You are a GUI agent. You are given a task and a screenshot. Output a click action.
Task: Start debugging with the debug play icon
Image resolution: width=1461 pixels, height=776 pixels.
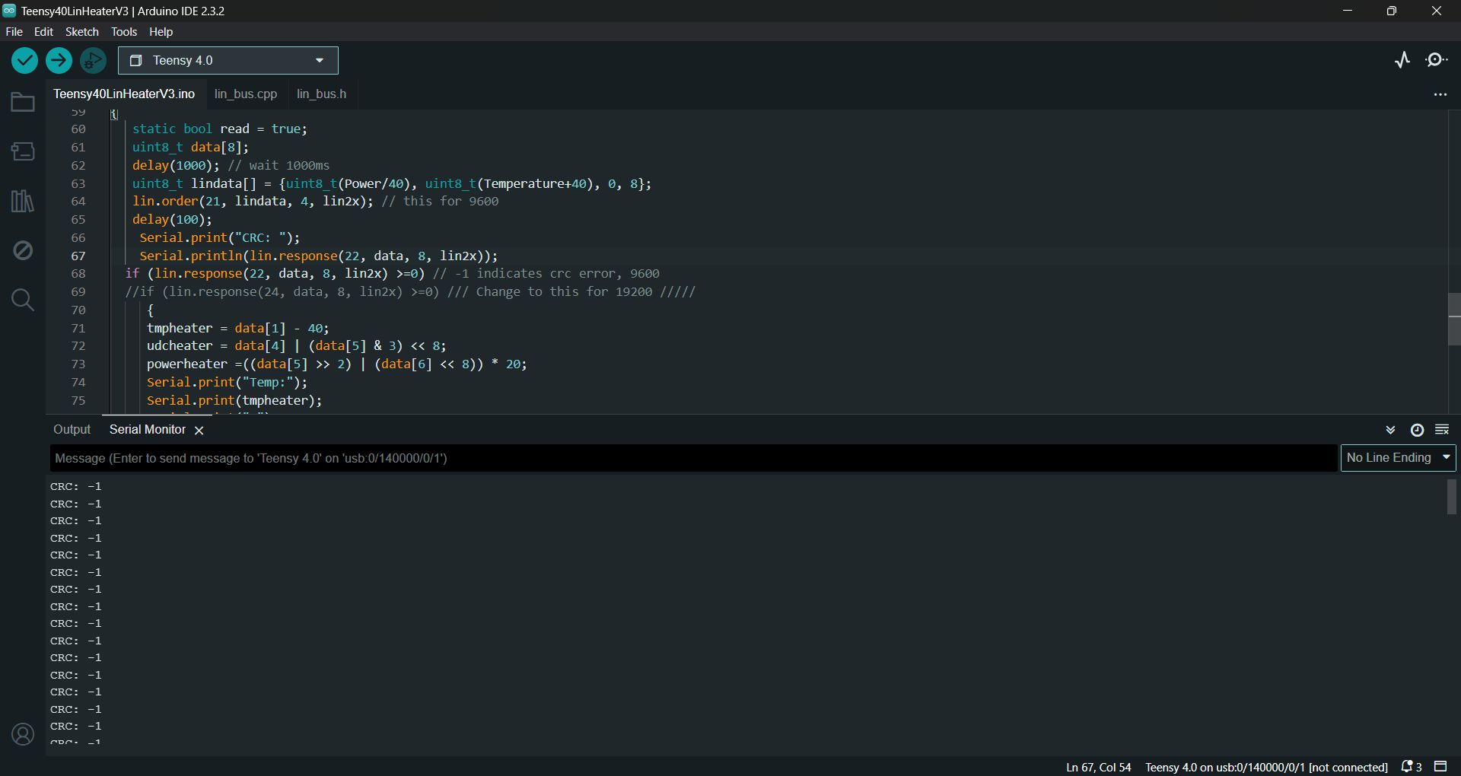tap(93, 60)
